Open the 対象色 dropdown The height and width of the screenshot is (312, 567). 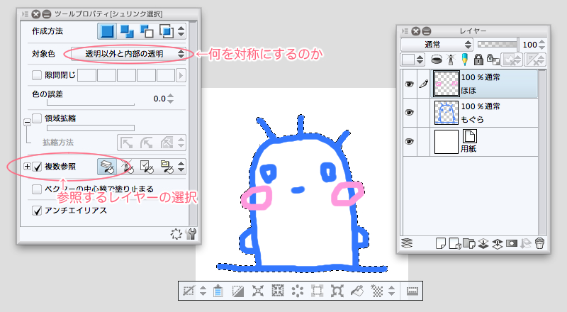(128, 54)
